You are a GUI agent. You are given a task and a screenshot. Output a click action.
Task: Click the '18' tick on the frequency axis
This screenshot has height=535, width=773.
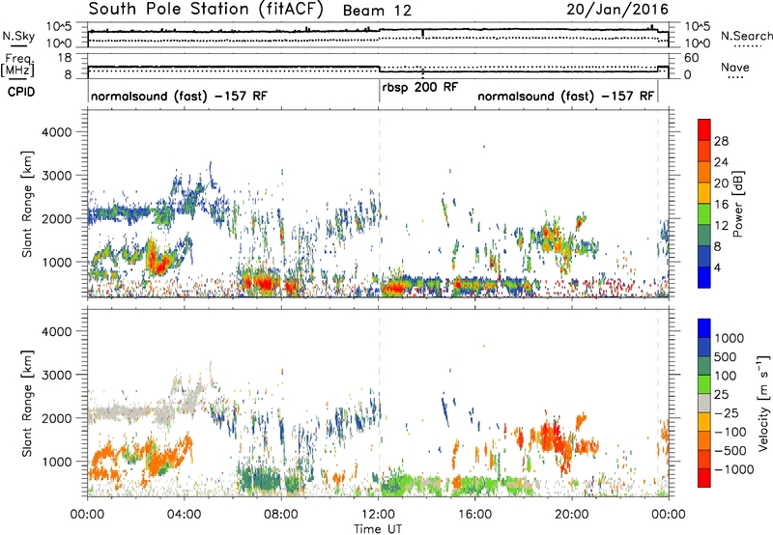coord(65,58)
